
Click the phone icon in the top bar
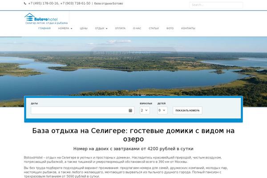25,4
